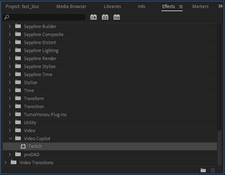Image resolution: width=225 pixels, height=175 pixels.
Task: Click Sapphire Time folder icon
Action: [18, 74]
